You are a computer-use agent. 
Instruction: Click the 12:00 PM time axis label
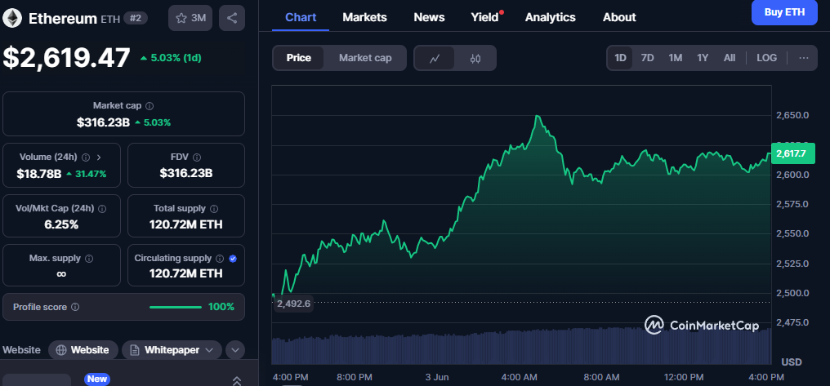pos(683,377)
